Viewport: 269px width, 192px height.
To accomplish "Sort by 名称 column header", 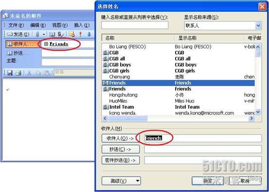I will pyautogui.click(x=138, y=38).
